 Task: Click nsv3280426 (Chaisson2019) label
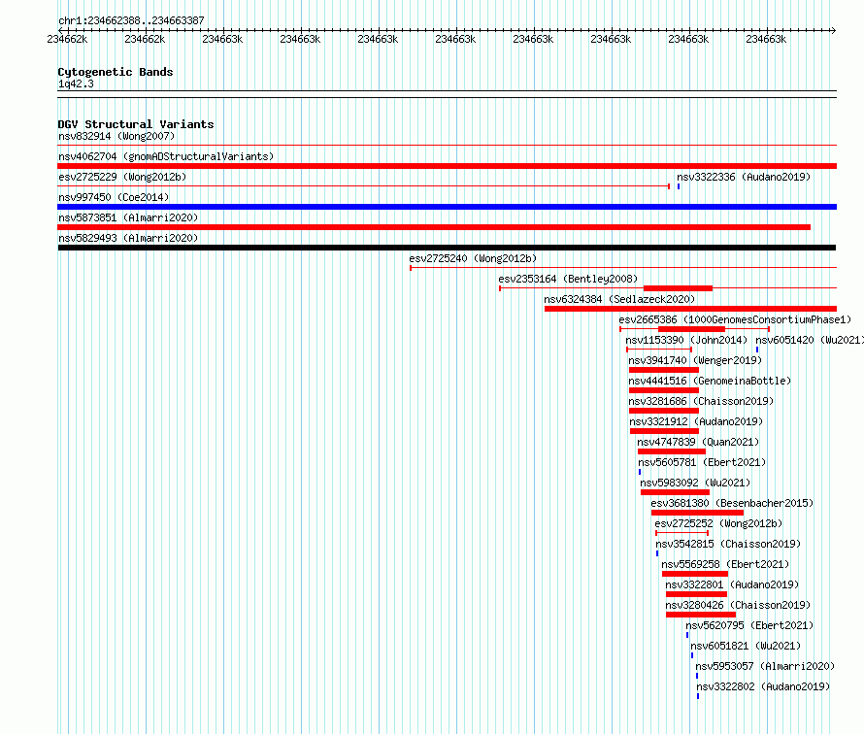738,605
